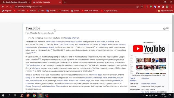Open the Chrome profile avatar
The width and height of the screenshot is (174, 98).
click(167, 7)
